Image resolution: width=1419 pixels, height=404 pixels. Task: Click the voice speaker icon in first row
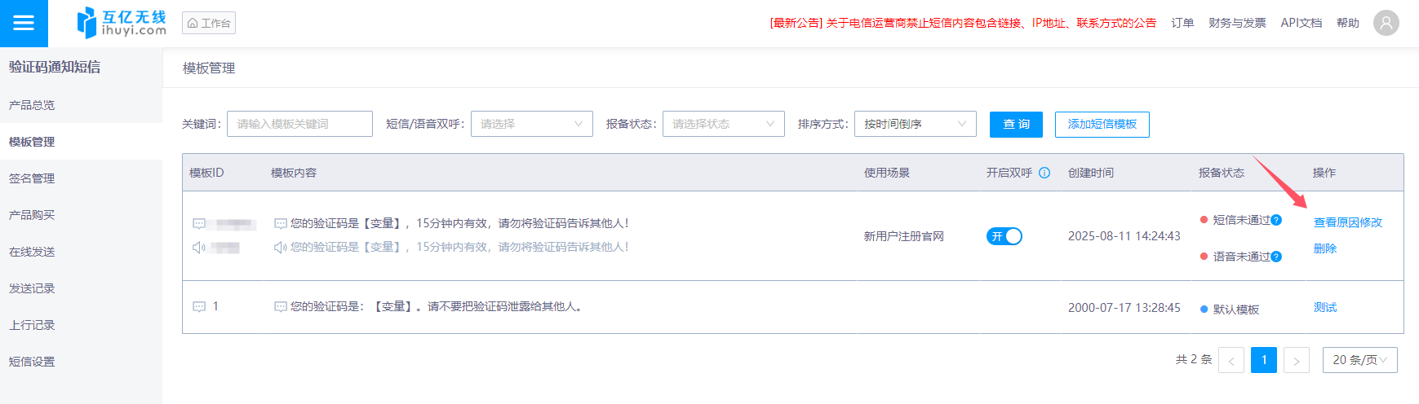tap(198, 247)
